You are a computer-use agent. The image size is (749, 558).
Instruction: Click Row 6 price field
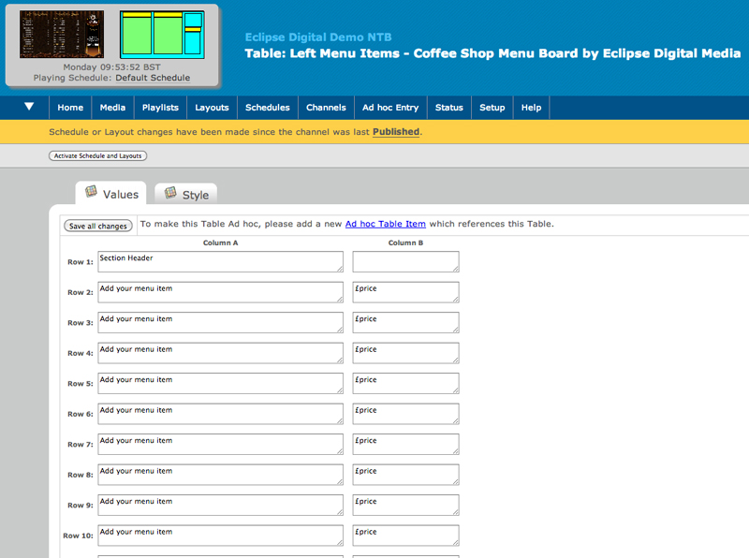[406, 414]
